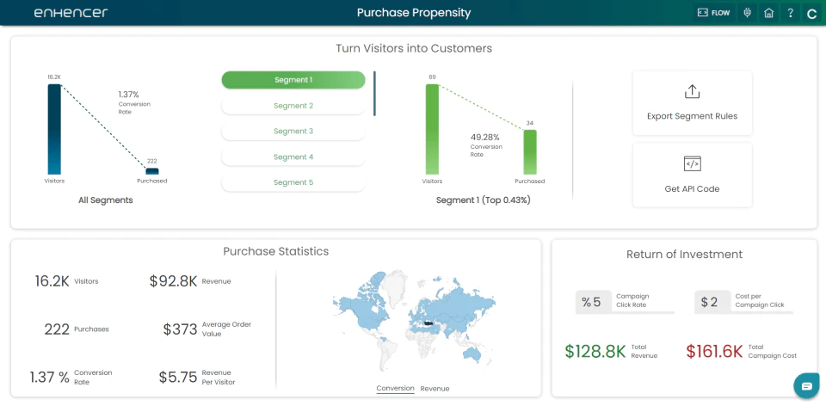Go to home via house icon

pyautogui.click(x=768, y=13)
